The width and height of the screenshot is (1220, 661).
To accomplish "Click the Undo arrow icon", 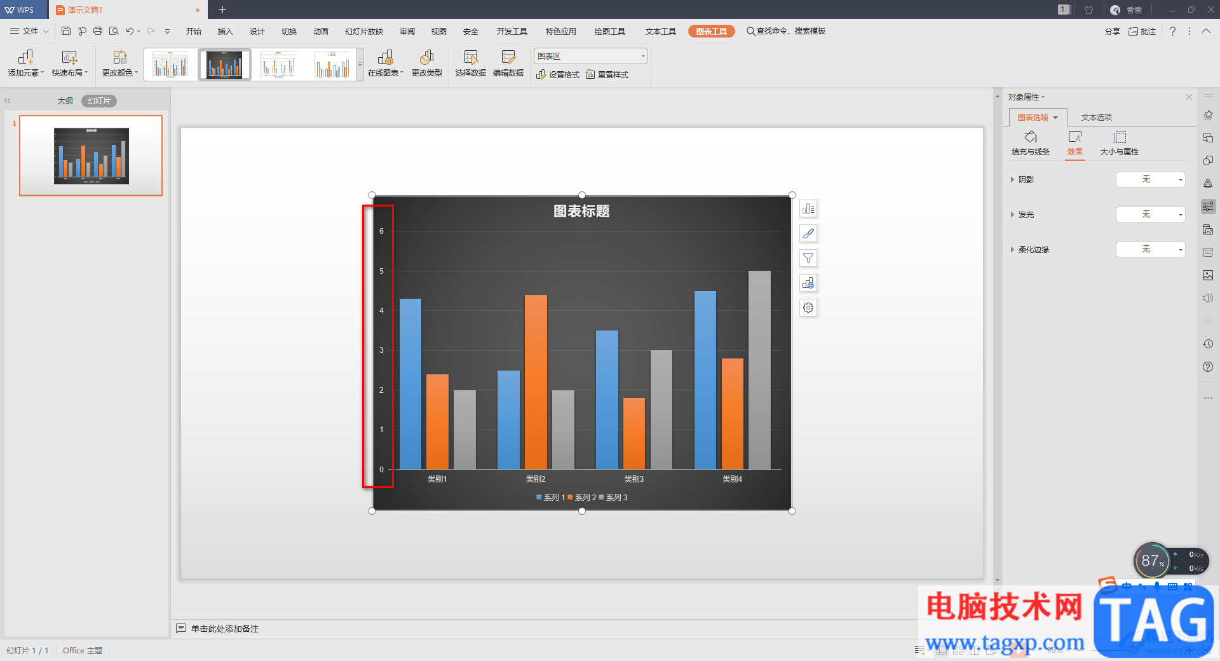I will tap(130, 31).
